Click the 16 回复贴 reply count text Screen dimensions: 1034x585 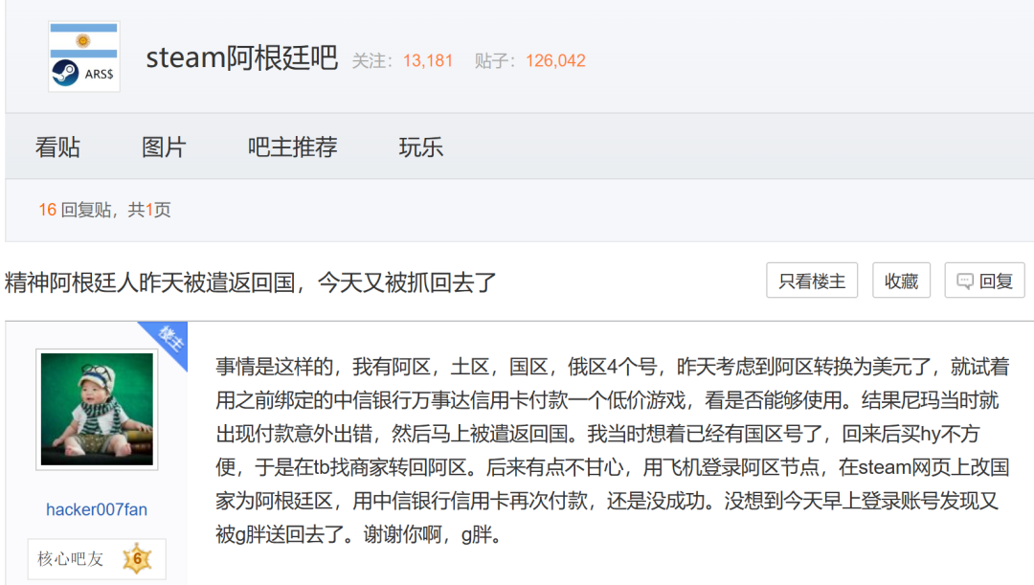click(x=76, y=210)
